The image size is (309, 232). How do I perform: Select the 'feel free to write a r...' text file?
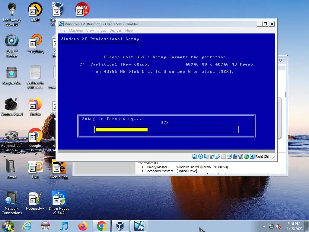pos(35,77)
